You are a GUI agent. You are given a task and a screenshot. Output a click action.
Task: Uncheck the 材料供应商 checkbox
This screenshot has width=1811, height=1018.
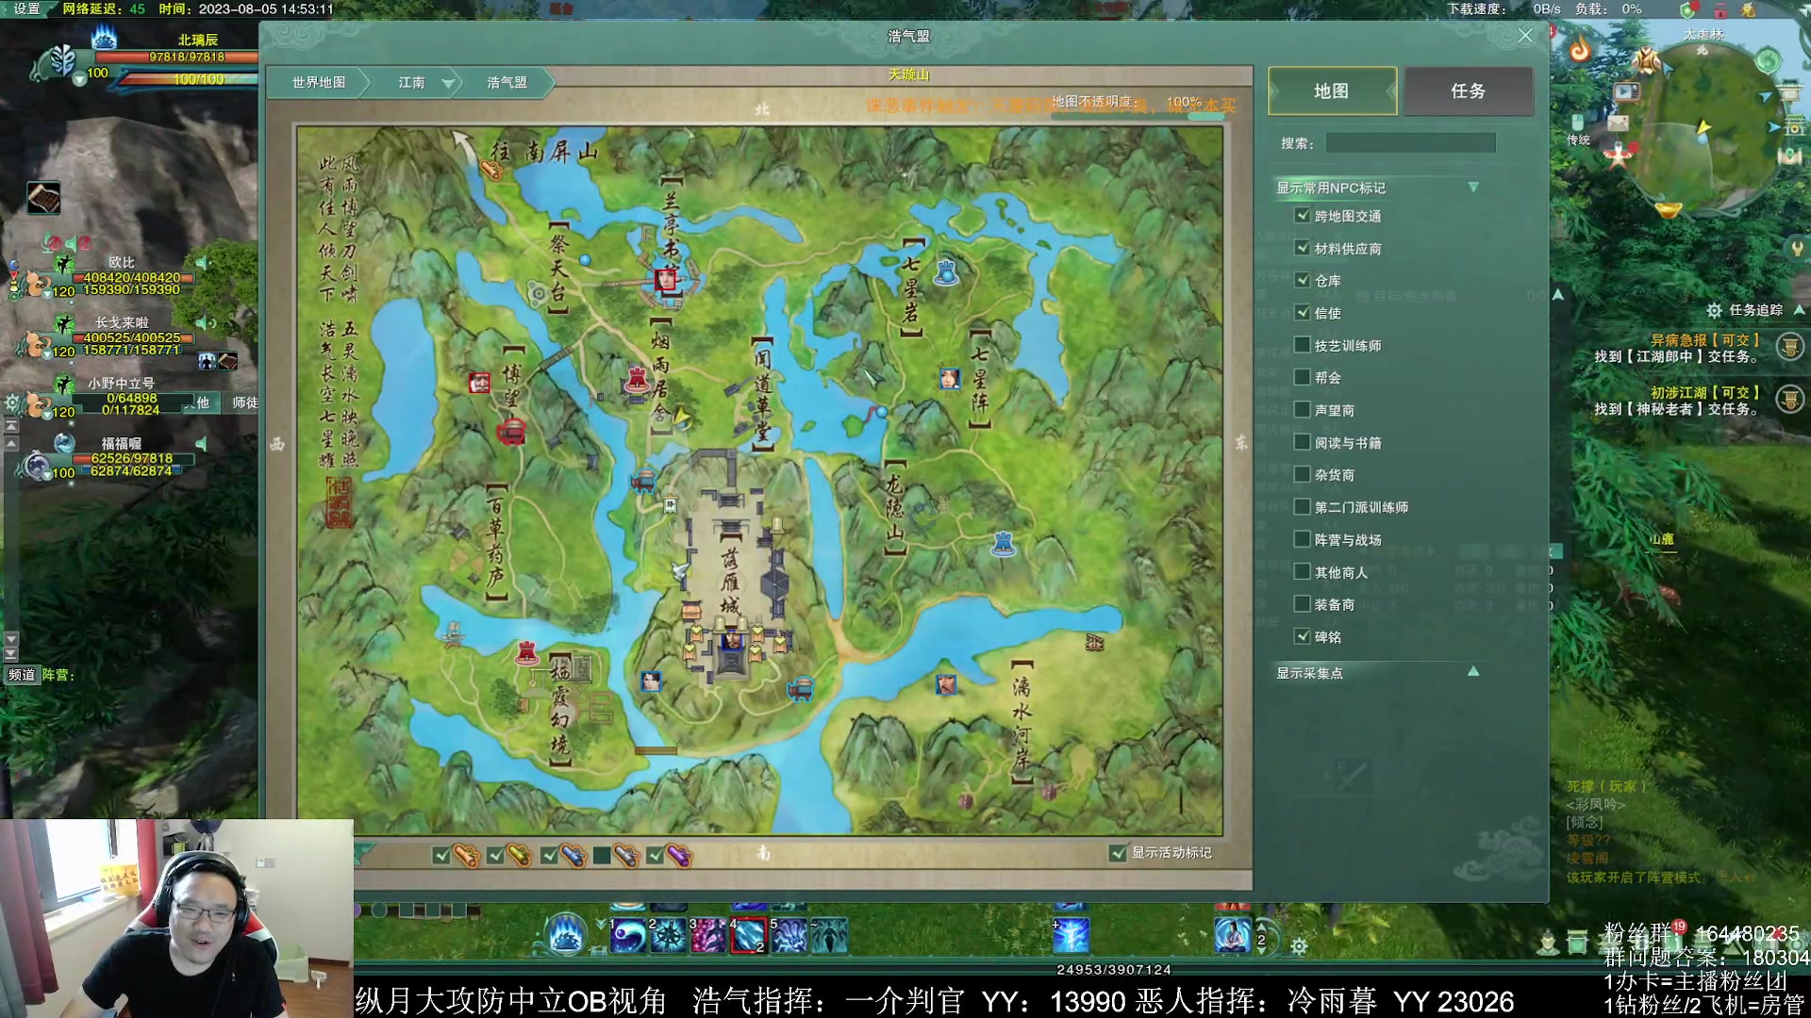(1303, 248)
